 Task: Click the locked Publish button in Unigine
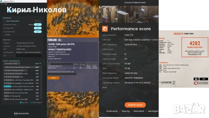(x=201, y=83)
